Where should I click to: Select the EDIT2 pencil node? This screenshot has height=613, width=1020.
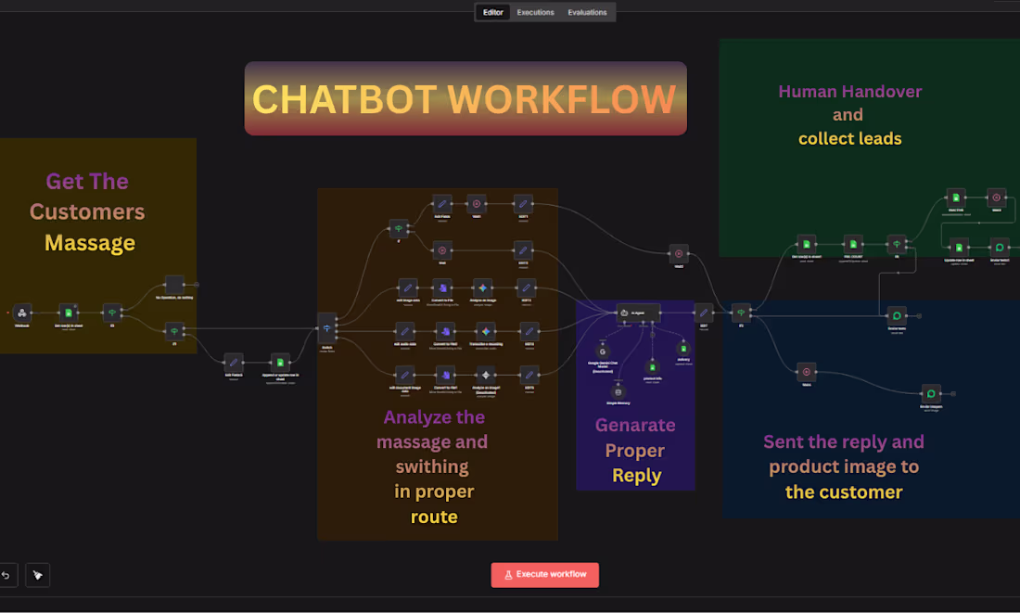(x=523, y=250)
